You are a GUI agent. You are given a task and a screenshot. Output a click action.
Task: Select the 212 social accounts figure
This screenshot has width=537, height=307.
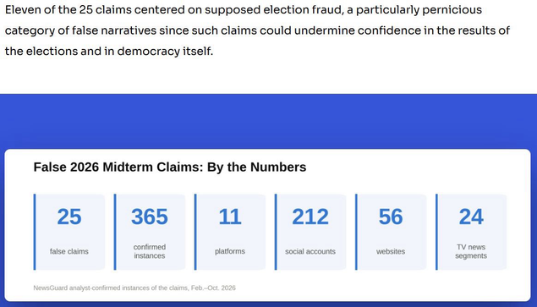pos(310,217)
